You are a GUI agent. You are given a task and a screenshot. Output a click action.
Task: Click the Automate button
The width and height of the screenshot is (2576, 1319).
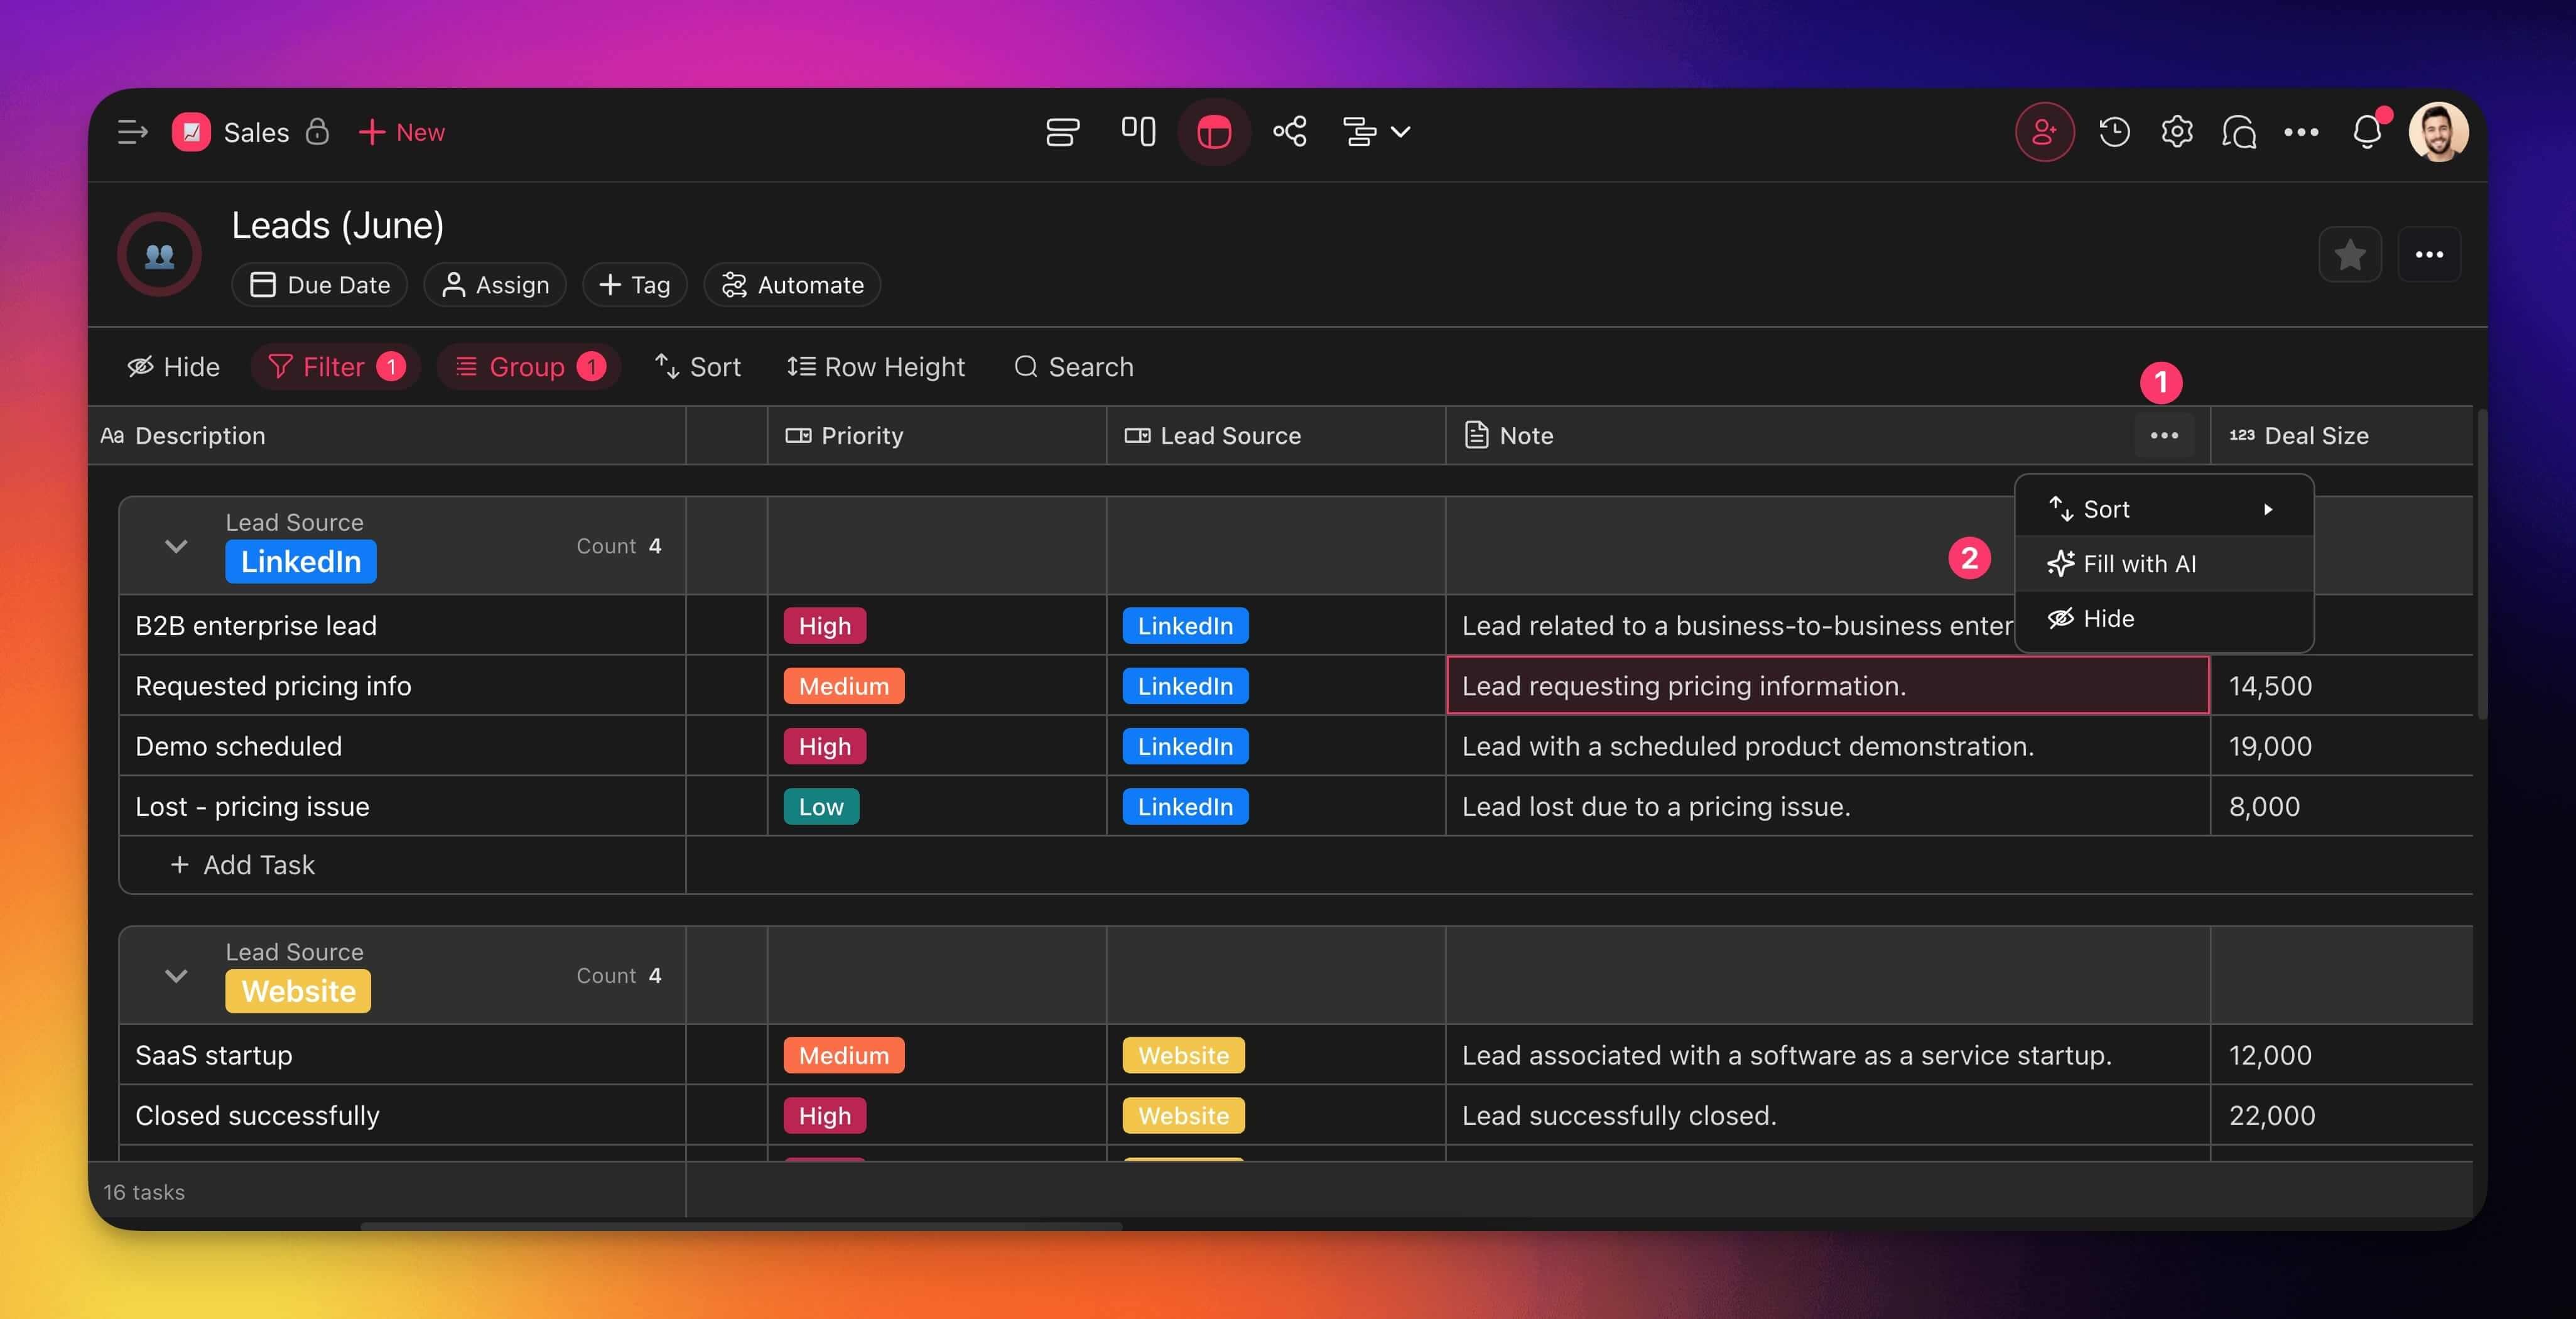[x=792, y=285]
